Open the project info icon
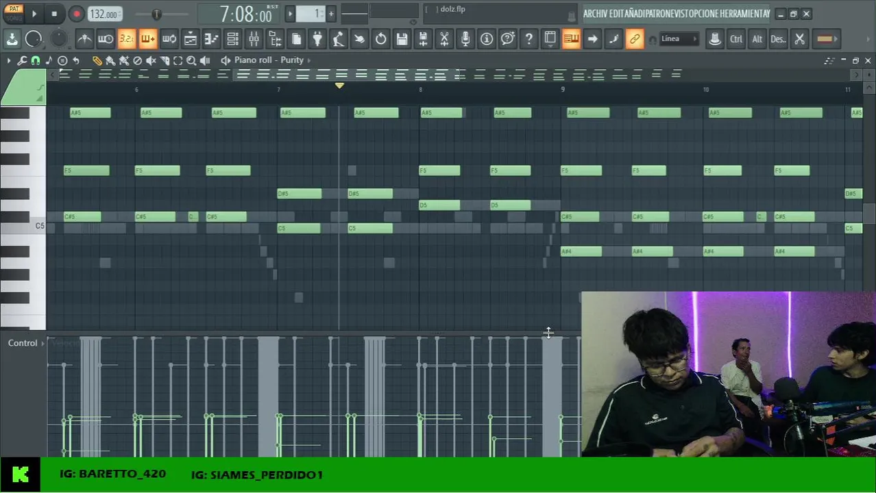Image resolution: width=876 pixels, height=493 pixels. tap(487, 39)
